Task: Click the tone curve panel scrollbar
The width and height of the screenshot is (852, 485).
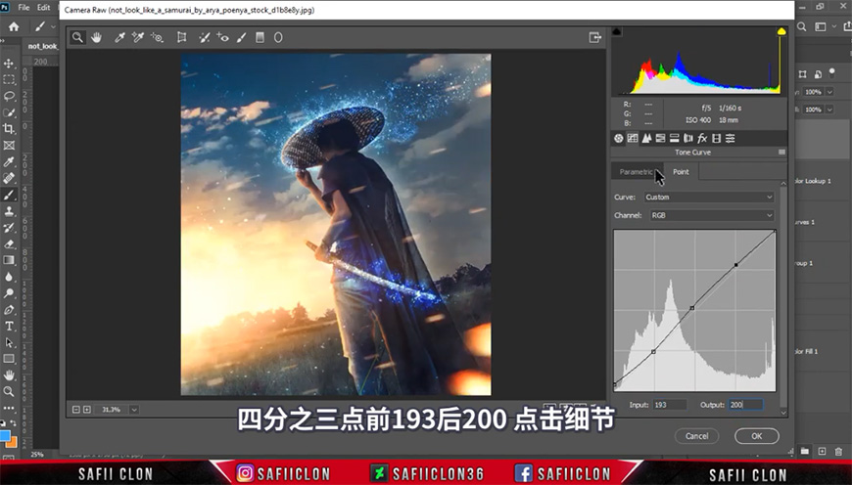Action: 783,297
